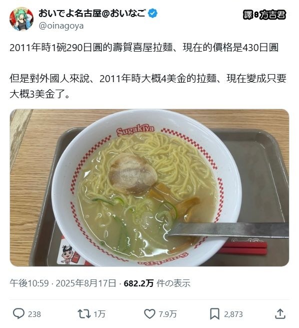Click the 2025年8月17日 date link
The height and width of the screenshot is (328, 299).
(86, 283)
